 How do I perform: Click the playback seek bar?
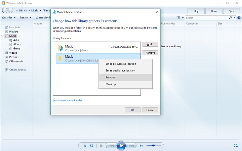[x=121, y=139]
